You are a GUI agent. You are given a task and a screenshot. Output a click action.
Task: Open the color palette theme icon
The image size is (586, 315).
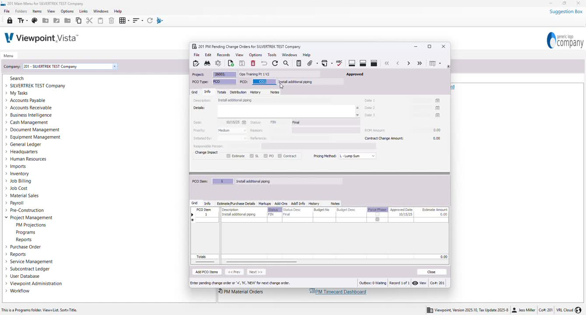35,21
